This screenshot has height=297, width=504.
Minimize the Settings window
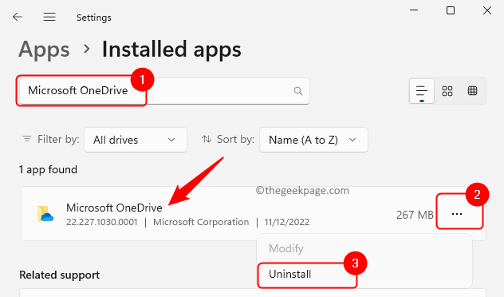414,10
